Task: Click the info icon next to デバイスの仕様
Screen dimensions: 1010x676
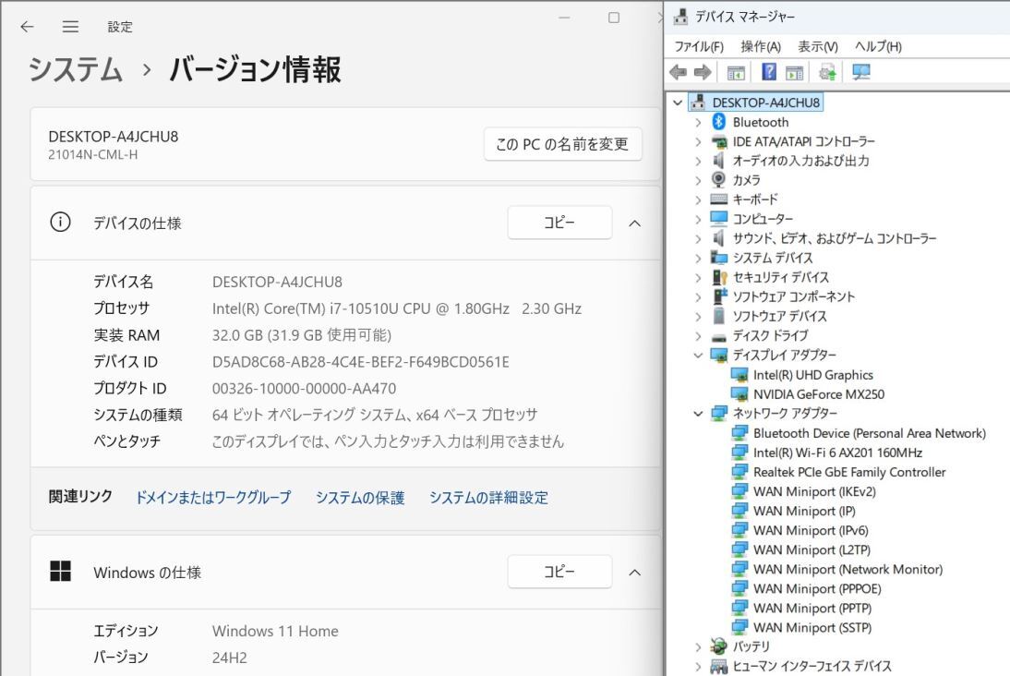Action: pos(61,223)
